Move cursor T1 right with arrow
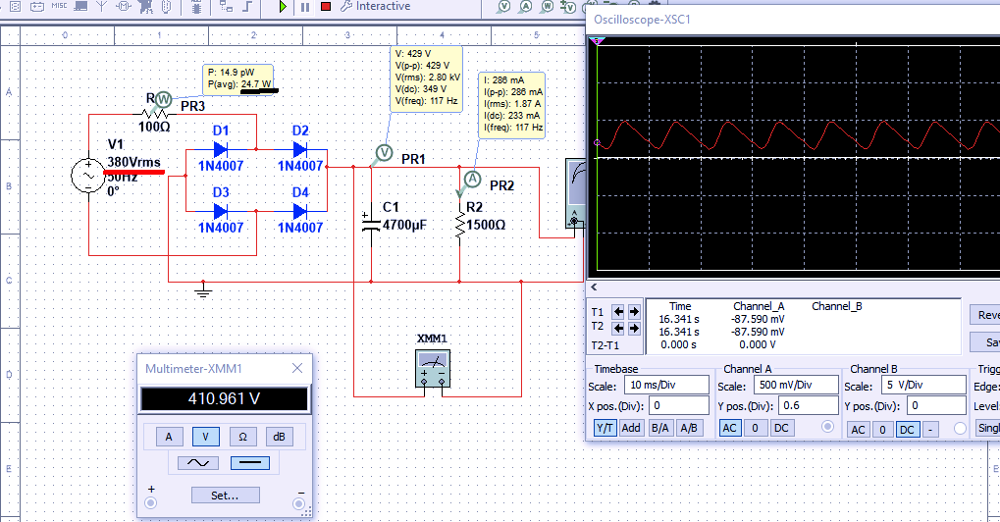Viewport: 1000px width, 522px height. [x=635, y=312]
